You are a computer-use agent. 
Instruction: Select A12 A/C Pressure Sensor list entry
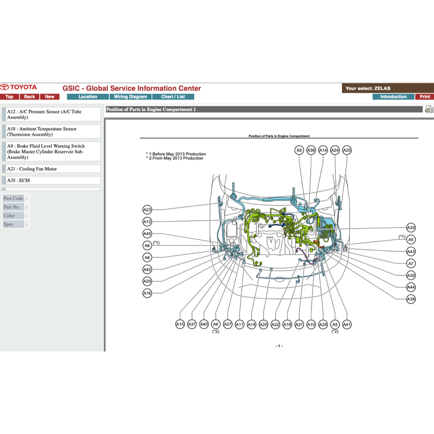[x=53, y=114]
